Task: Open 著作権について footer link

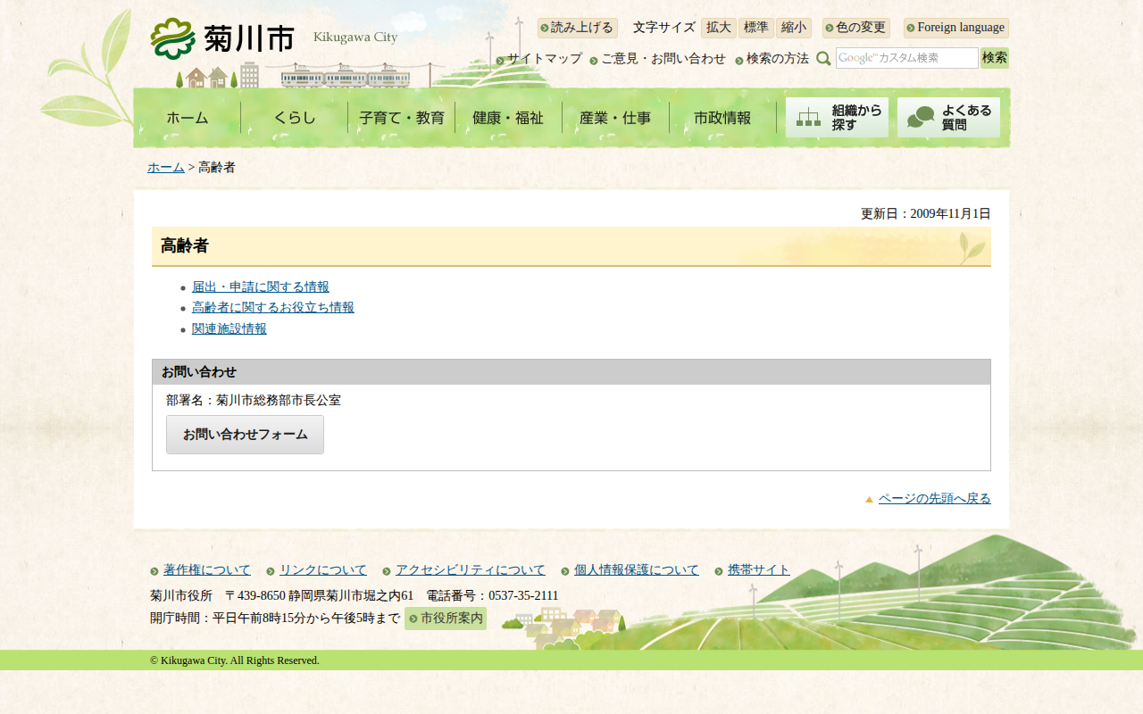Action: pyautogui.click(x=207, y=570)
